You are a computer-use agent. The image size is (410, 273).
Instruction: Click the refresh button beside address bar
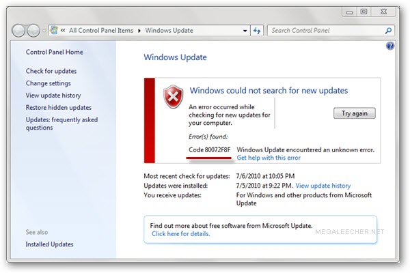coord(257,31)
